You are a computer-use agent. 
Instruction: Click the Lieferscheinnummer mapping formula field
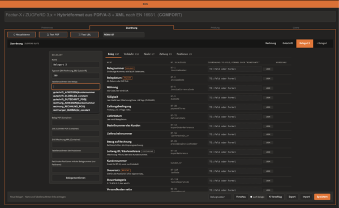[234, 135]
